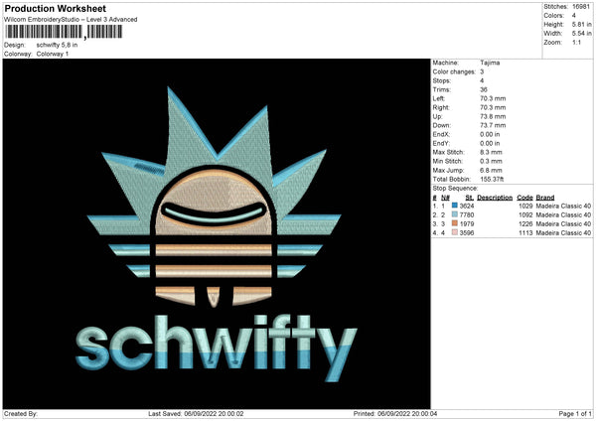Click the Code column header
This screenshot has width=596, height=421.
click(x=524, y=198)
